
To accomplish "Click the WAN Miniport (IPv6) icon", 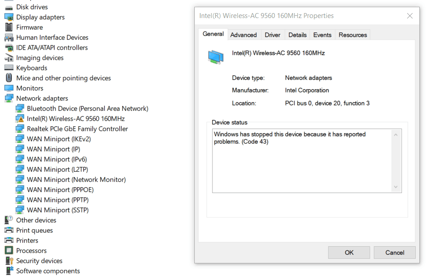I will pos(19,159).
